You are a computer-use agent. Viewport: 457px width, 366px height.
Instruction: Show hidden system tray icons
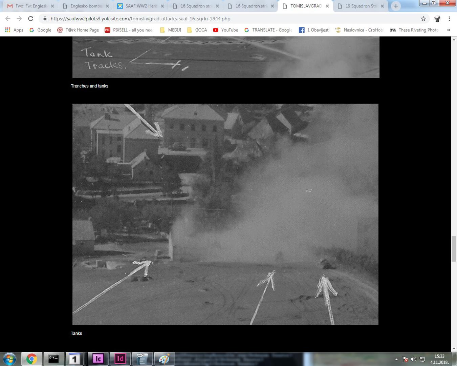(396, 359)
